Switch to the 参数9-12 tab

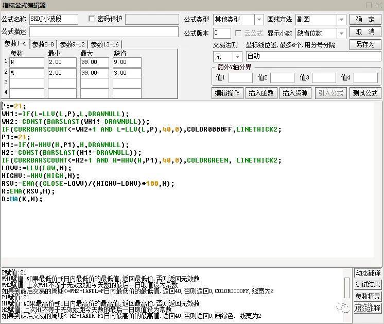pyautogui.click(x=72, y=44)
